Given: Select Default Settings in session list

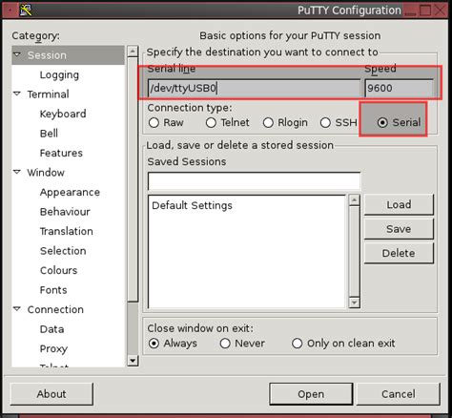Looking at the screenshot, I should (192, 205).
